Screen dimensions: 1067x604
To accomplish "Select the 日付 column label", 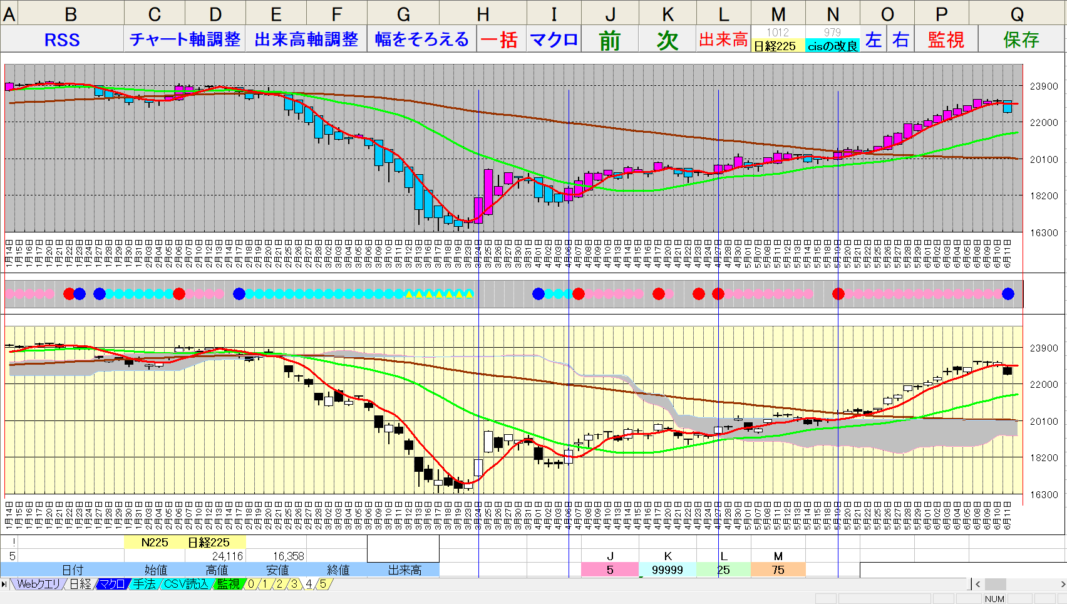I will tap(72, 570).
